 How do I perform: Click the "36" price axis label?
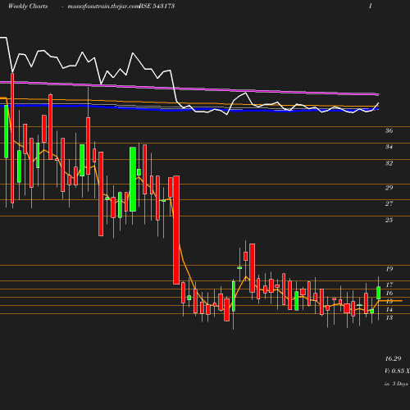point(389,130)
